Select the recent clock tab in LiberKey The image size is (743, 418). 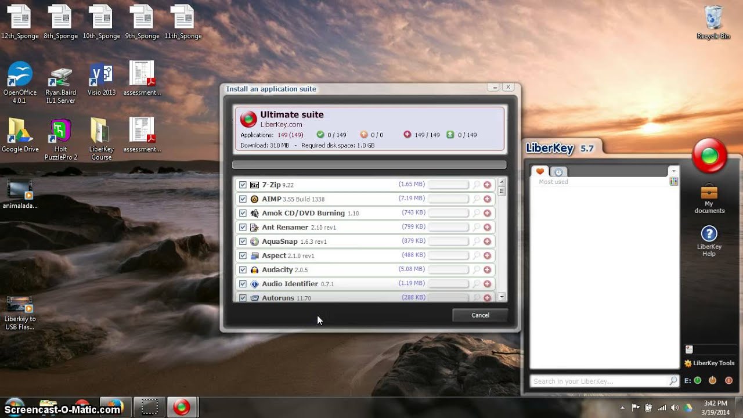click(x=558, y=172)
